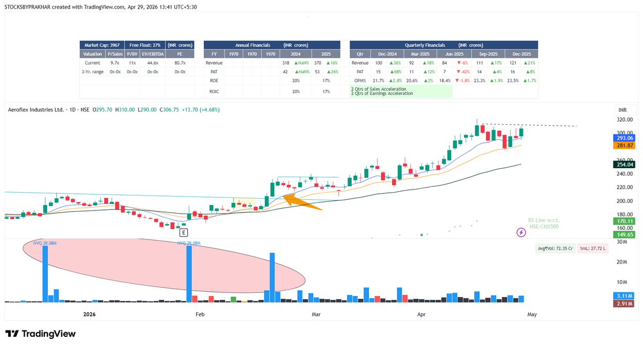Open the INR currency selector on price axis
Viewport: 643px width, 347px height.
pyautogui.click(x=623, y=110)
